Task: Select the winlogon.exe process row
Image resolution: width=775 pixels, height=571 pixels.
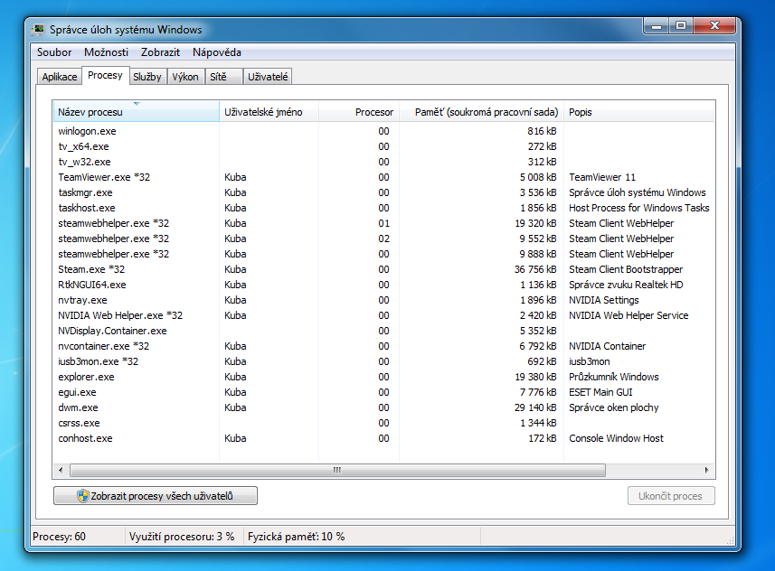Action: click(x=383, y=131)
